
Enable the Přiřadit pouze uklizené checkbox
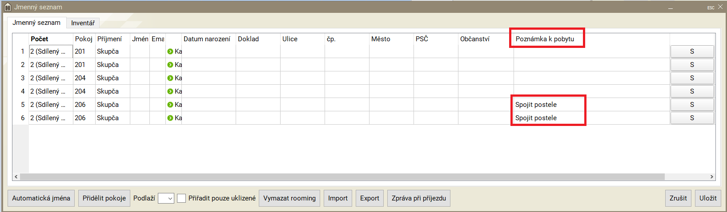click(x=181, y=198)
